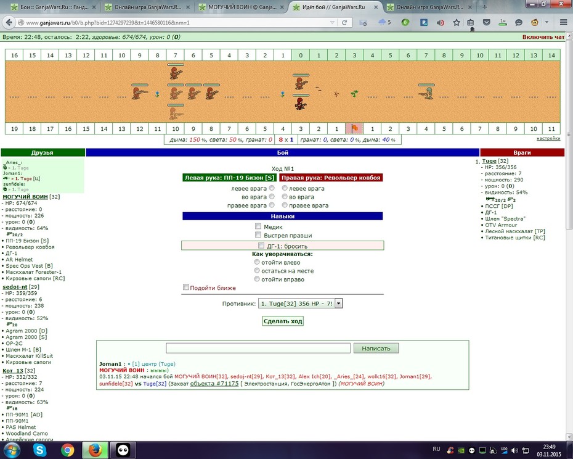Open Кот_13 profile link
573x459 pixels.
[x=13, y=370]
